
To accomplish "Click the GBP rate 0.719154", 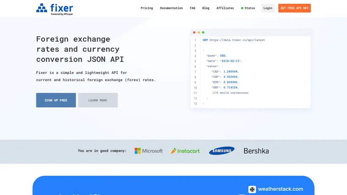I will coord(230,88).
